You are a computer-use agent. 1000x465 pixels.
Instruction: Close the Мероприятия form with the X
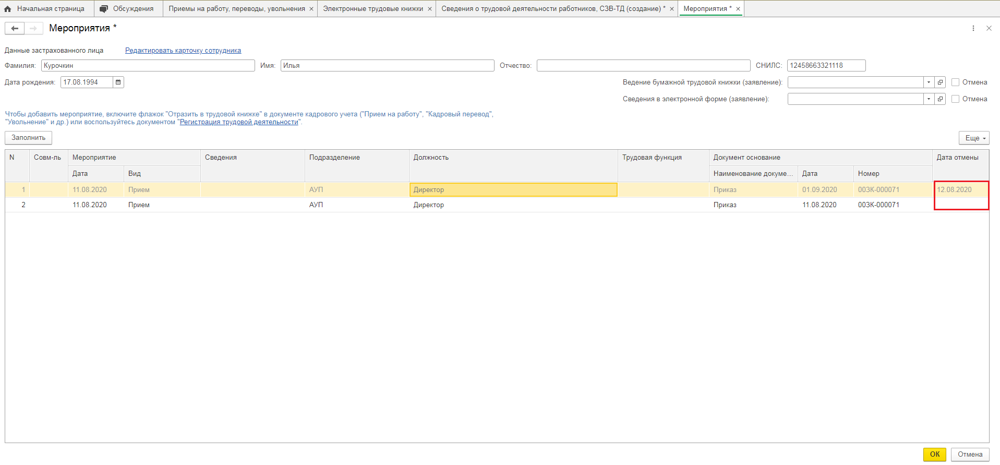tap(989, 28)
